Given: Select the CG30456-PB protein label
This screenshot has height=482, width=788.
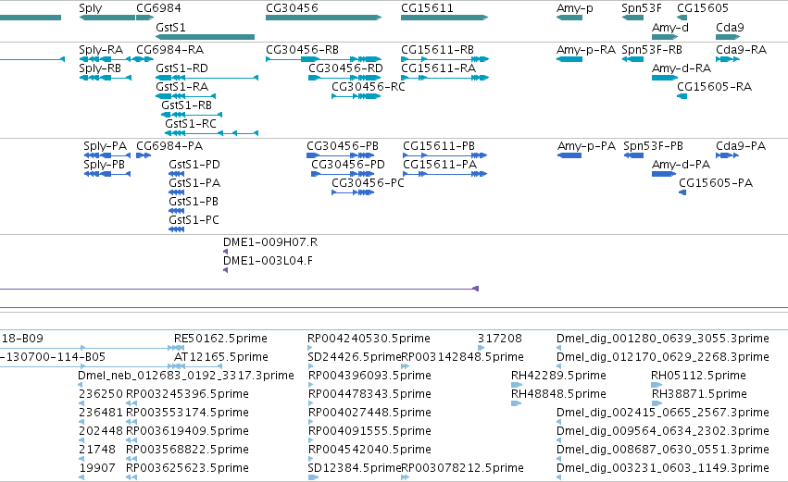Looking at the screenshot, I should pos(343,146).
